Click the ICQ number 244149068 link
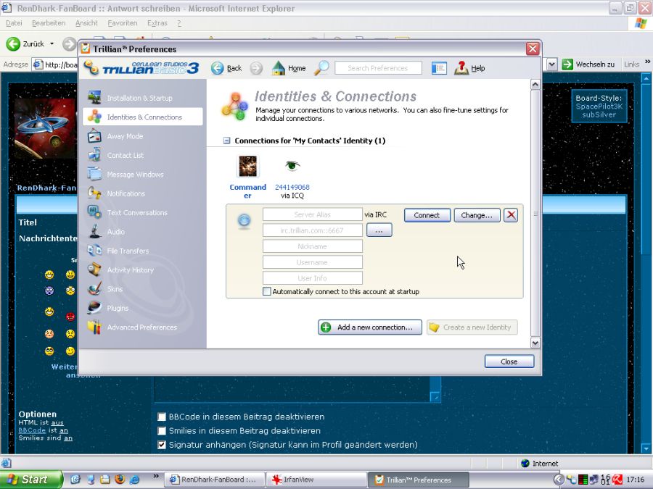The width and height of the screenshot is (653, 489). coord(292,187)
